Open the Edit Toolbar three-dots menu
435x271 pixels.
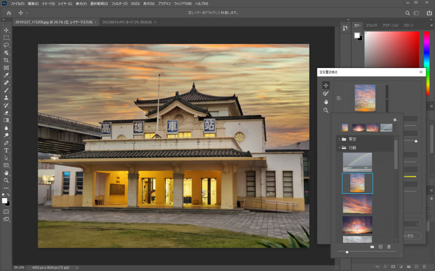[x=6, y=188]
